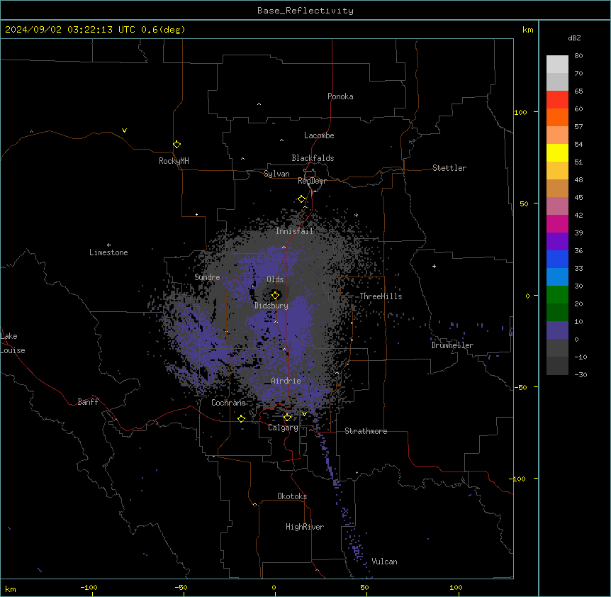611x597 pixels.
Task: Click the white 80 dBZ legend swatch
Action: click(557, 65)
